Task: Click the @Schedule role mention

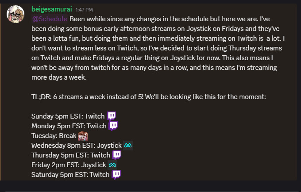Action: click(x=50, y=19)
